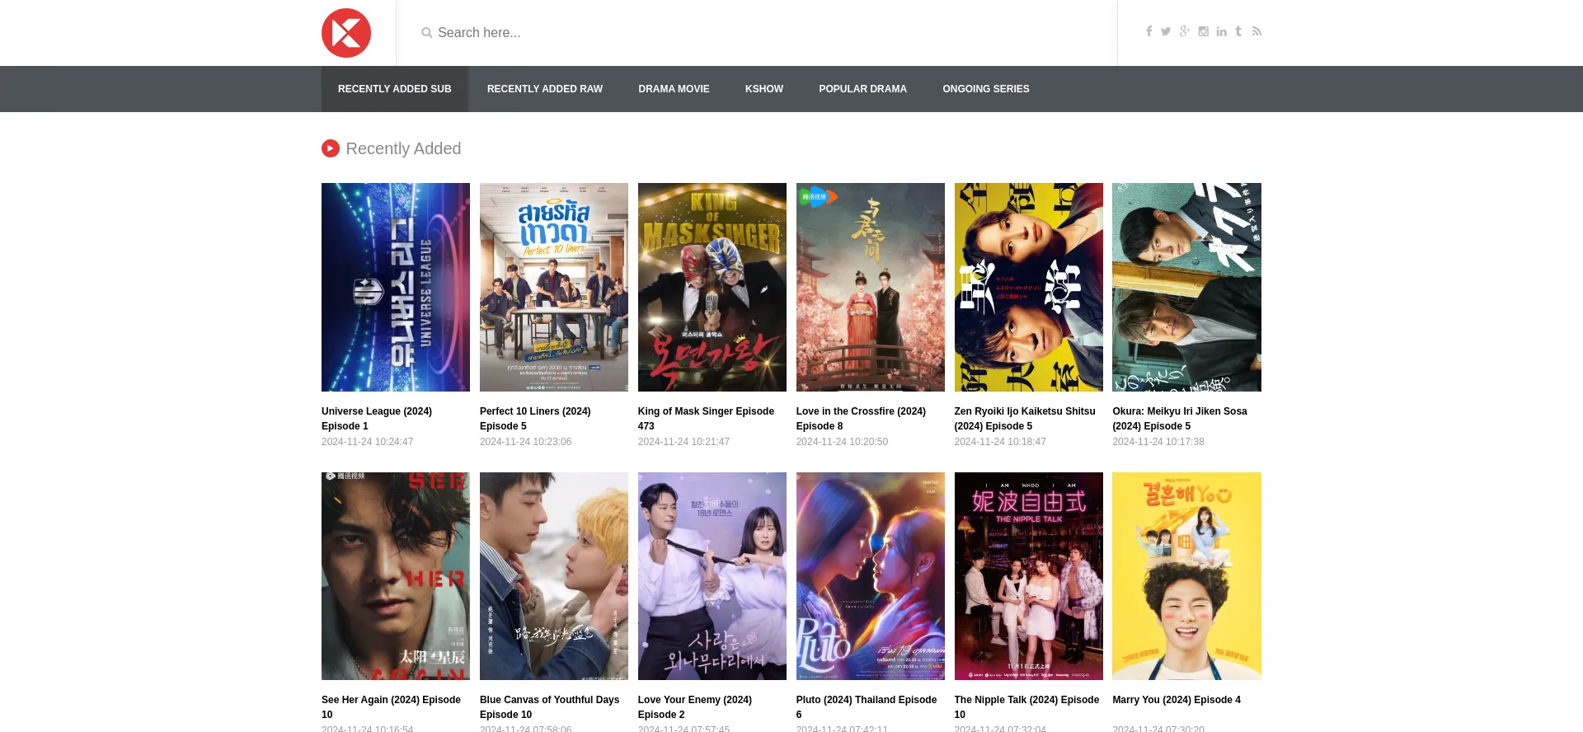Open the Tumblr icon link
The image size is (1583, 732).
coord(1238,31)
